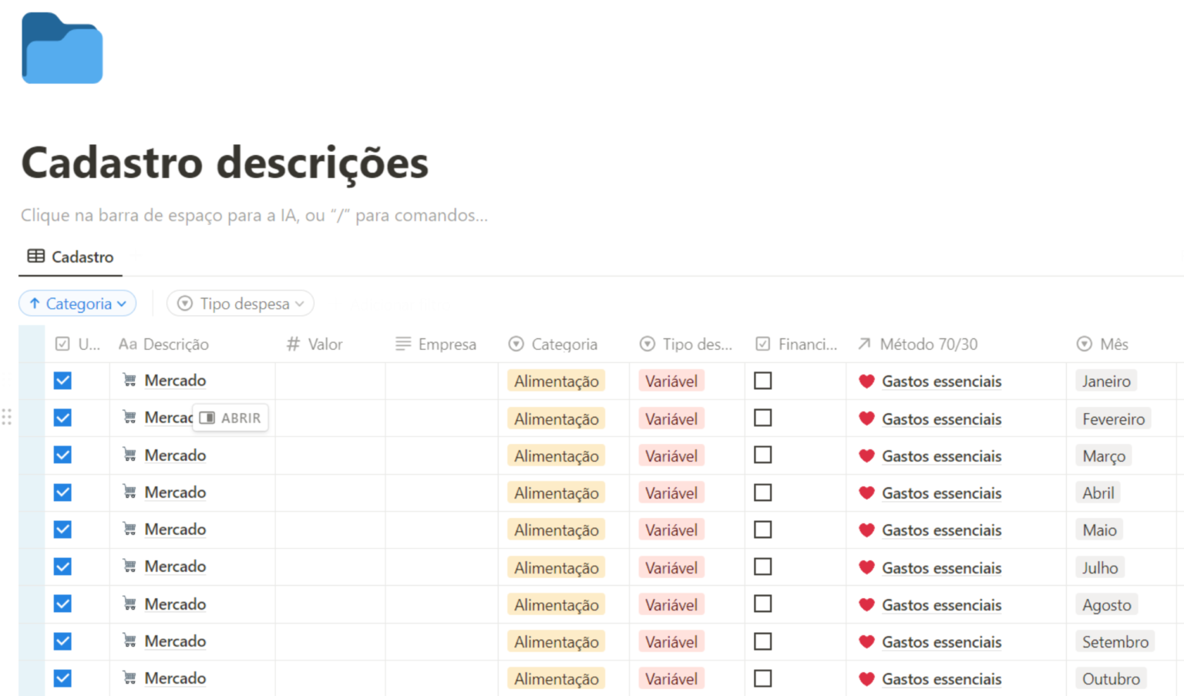
Task: Uncheck the blue checkbox in Abril row
Action: pyautogui.click(x=62, y=493)
